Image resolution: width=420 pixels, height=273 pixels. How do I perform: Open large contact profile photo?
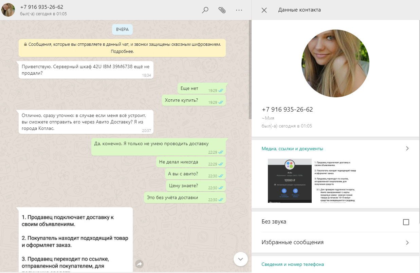pyautogui.click(x=335, y=63)
